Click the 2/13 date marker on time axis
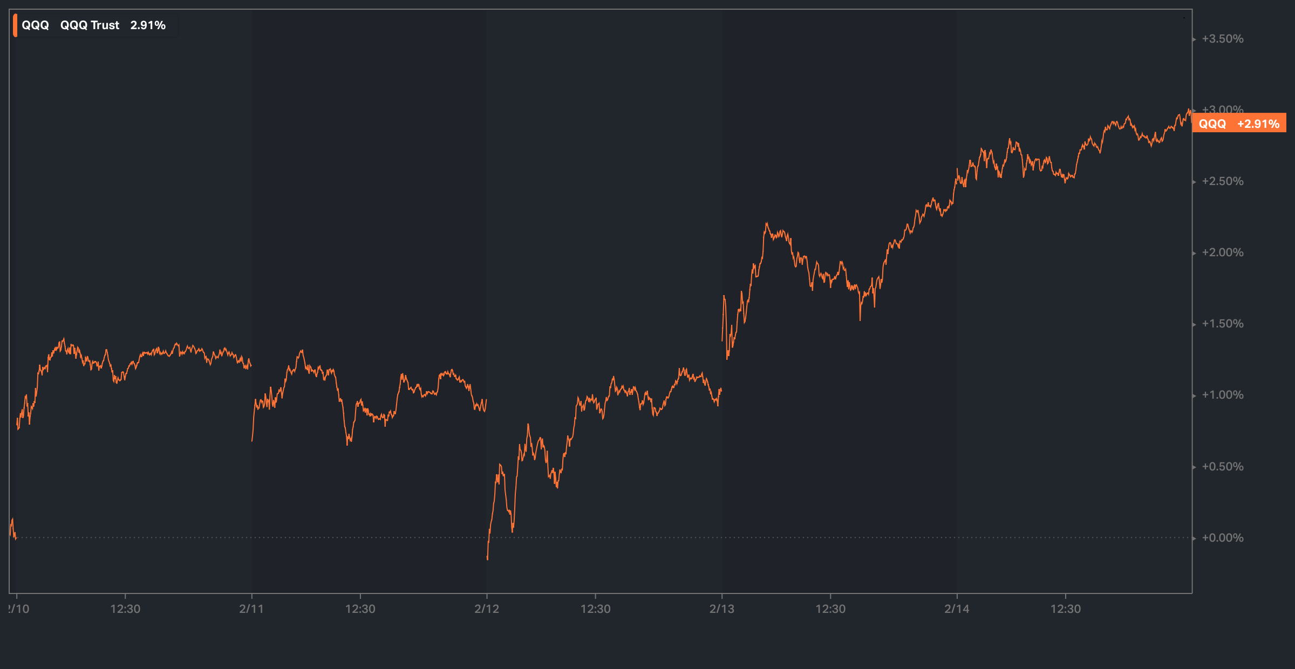Image resolution: width=1295 pixels, height=669 pixels. pos(721,609)
